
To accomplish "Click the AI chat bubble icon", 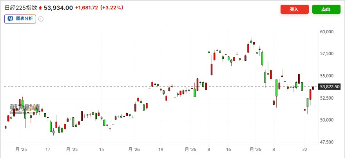I will tap(11, 18).
